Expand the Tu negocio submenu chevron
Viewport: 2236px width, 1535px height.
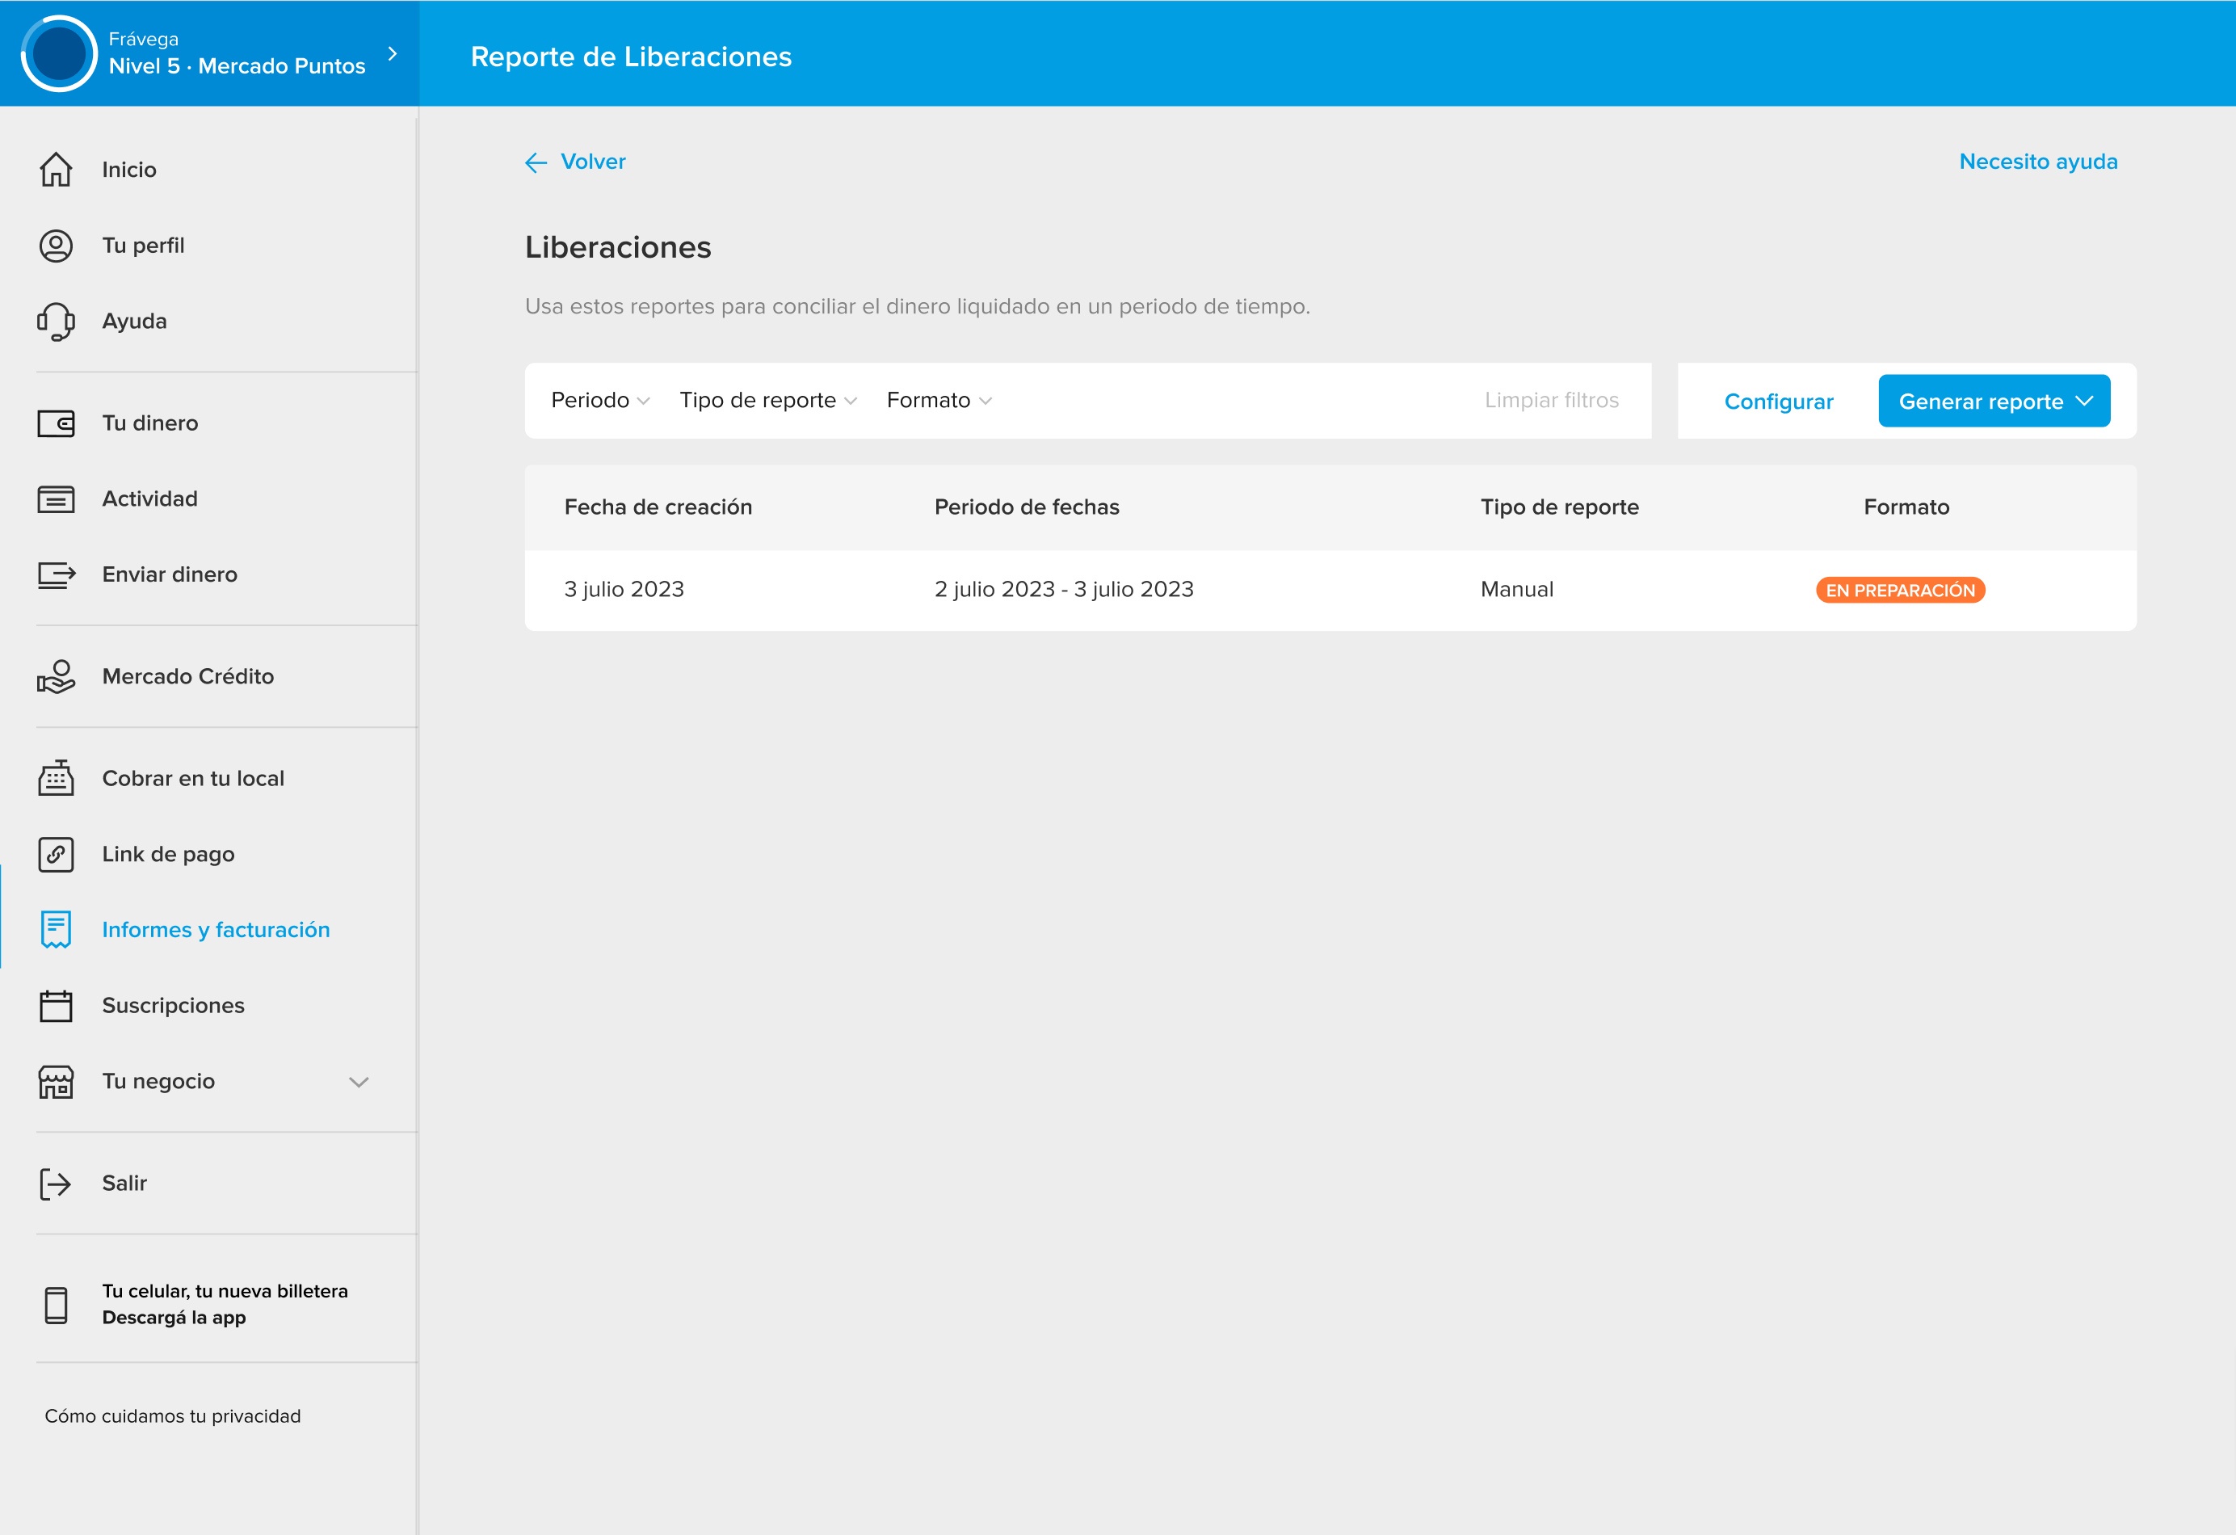359,1082
